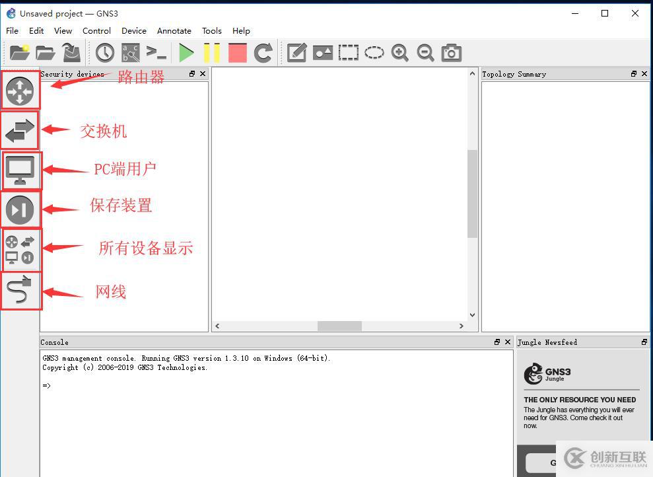The width and height of the screenshot is (653, 477).
Task: Click the Zoom in magnifier
Action: pos(400,53)
